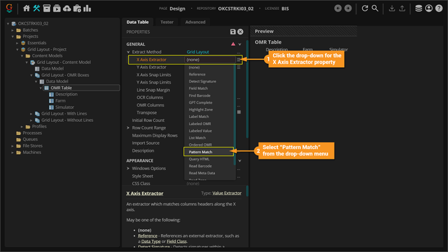The image size is (448, 252).
Task: Choose Read Barcode in the dropdown list
Action: tap(200, 166)
